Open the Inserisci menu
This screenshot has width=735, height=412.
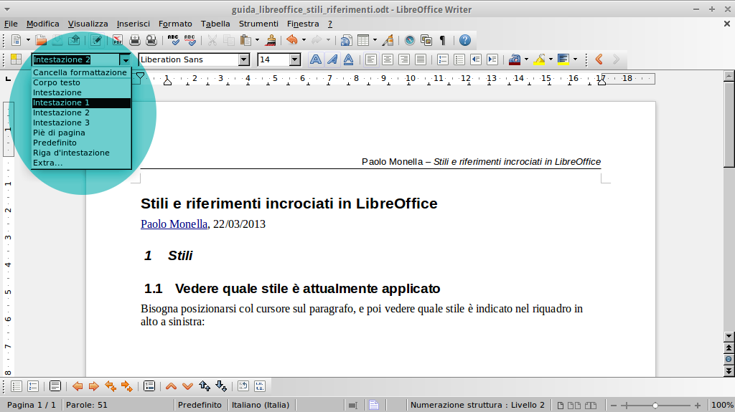click(x=133, y=24)
